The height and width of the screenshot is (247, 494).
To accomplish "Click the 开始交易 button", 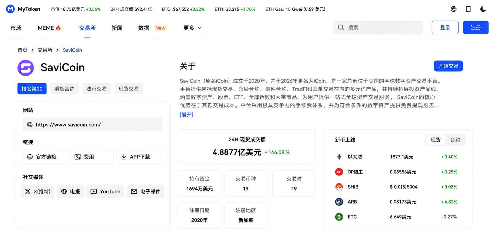I will coord(448,66).
